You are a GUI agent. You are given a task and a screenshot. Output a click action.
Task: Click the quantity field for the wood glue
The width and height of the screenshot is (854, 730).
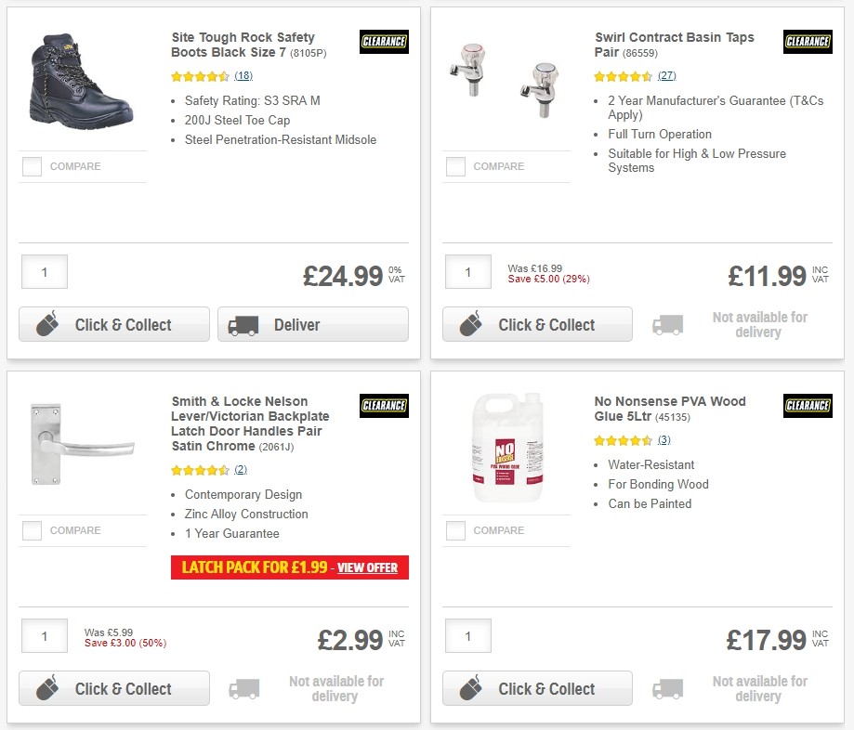(x=467, y=636)
